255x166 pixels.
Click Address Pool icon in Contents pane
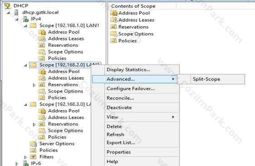point(114,13)
